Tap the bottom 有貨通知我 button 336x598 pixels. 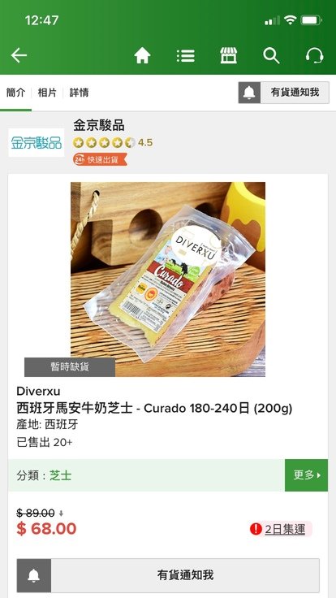click(185, 575)
